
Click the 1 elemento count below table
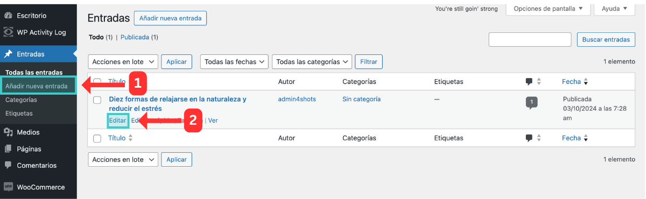click(x=619, y=160)
